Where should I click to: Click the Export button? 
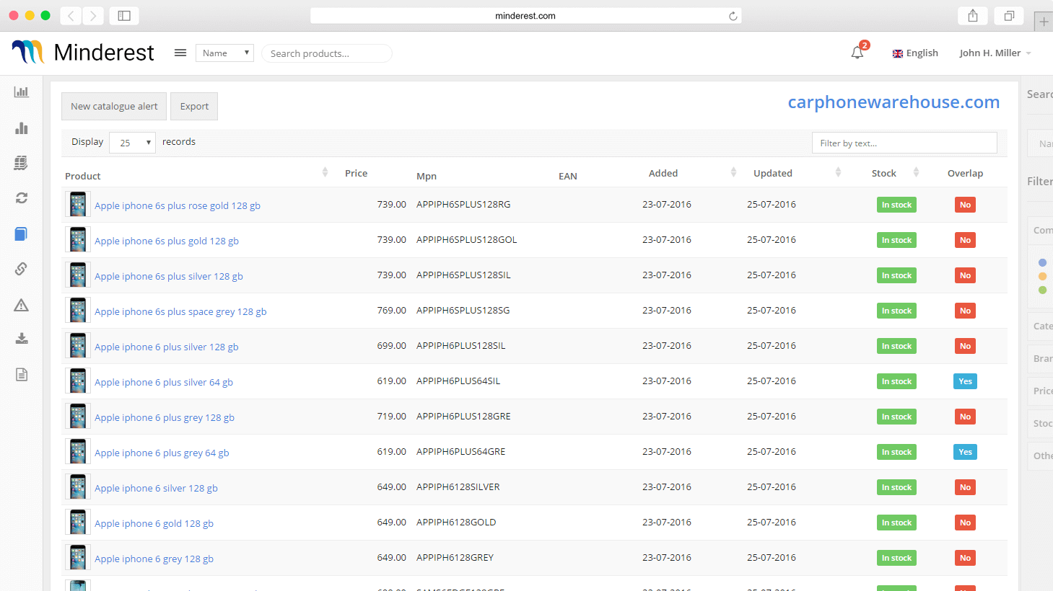pyautogui.click(x=194, y=106)
